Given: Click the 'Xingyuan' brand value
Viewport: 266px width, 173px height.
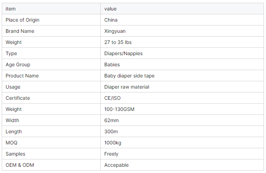Looking at the screenshot, I should click(x=114, y=31).
